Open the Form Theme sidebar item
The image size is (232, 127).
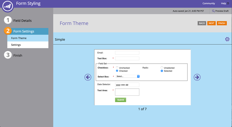coord(28,38)
